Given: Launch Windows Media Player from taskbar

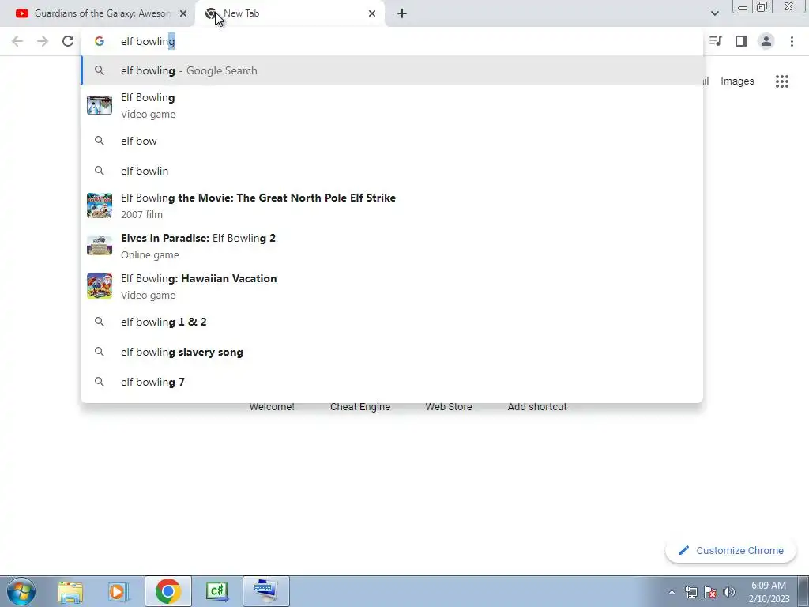Looking at the screenshot, I should tap(119, 591).
